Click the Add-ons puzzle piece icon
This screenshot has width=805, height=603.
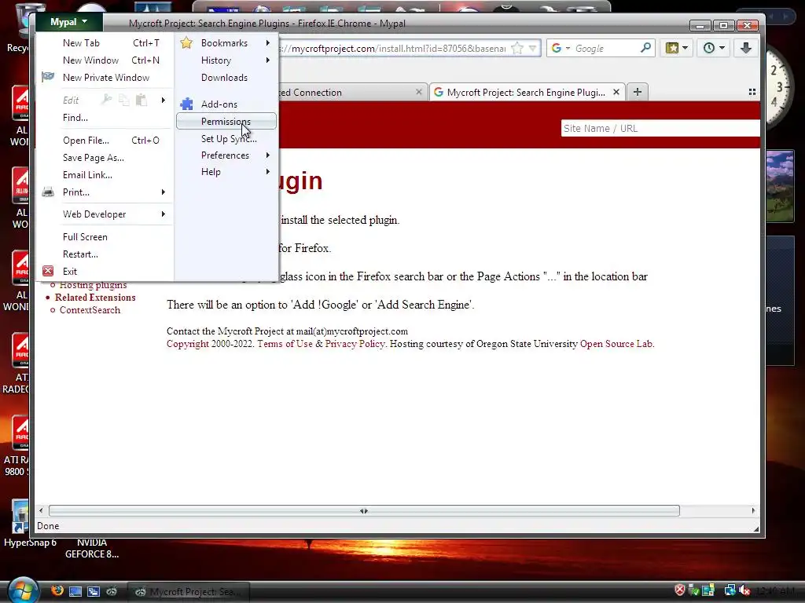tap(186, 104)
